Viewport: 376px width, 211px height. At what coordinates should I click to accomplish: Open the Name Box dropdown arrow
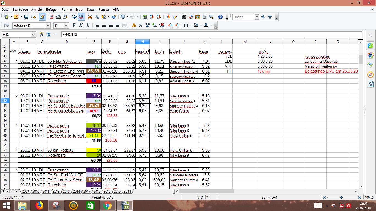[33, 35]
